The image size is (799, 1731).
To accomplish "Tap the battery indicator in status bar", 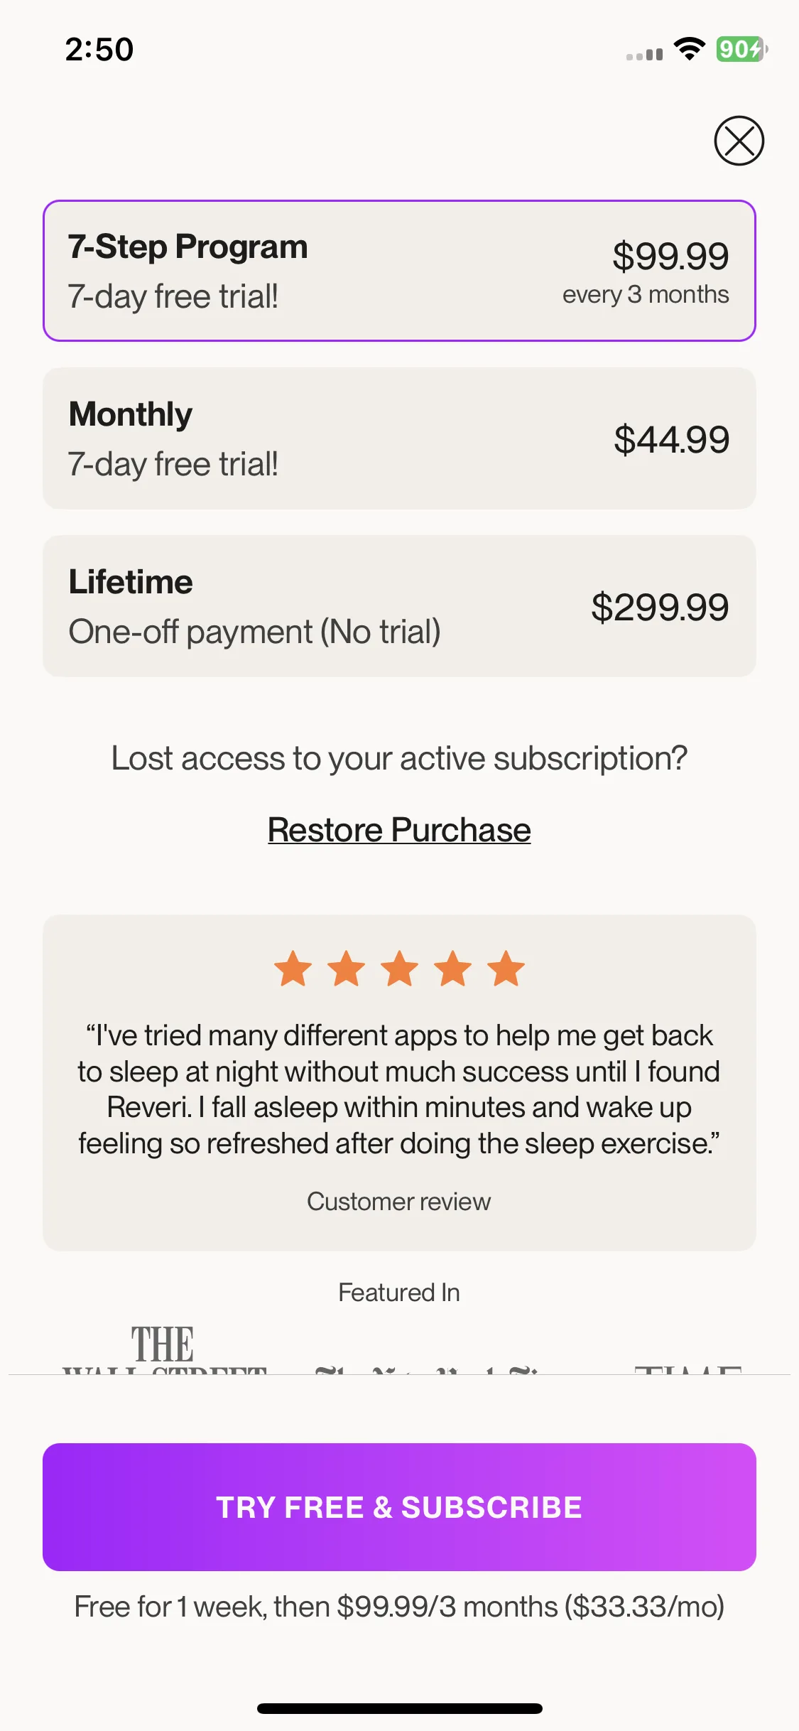I will coord(741,49).
